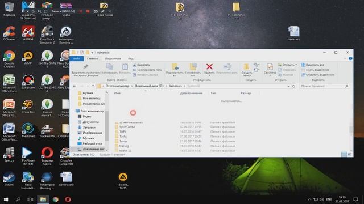Click Скопировать путь in the ribbon
The height and width of the screenshot is (204, 364).
[147, 70]
